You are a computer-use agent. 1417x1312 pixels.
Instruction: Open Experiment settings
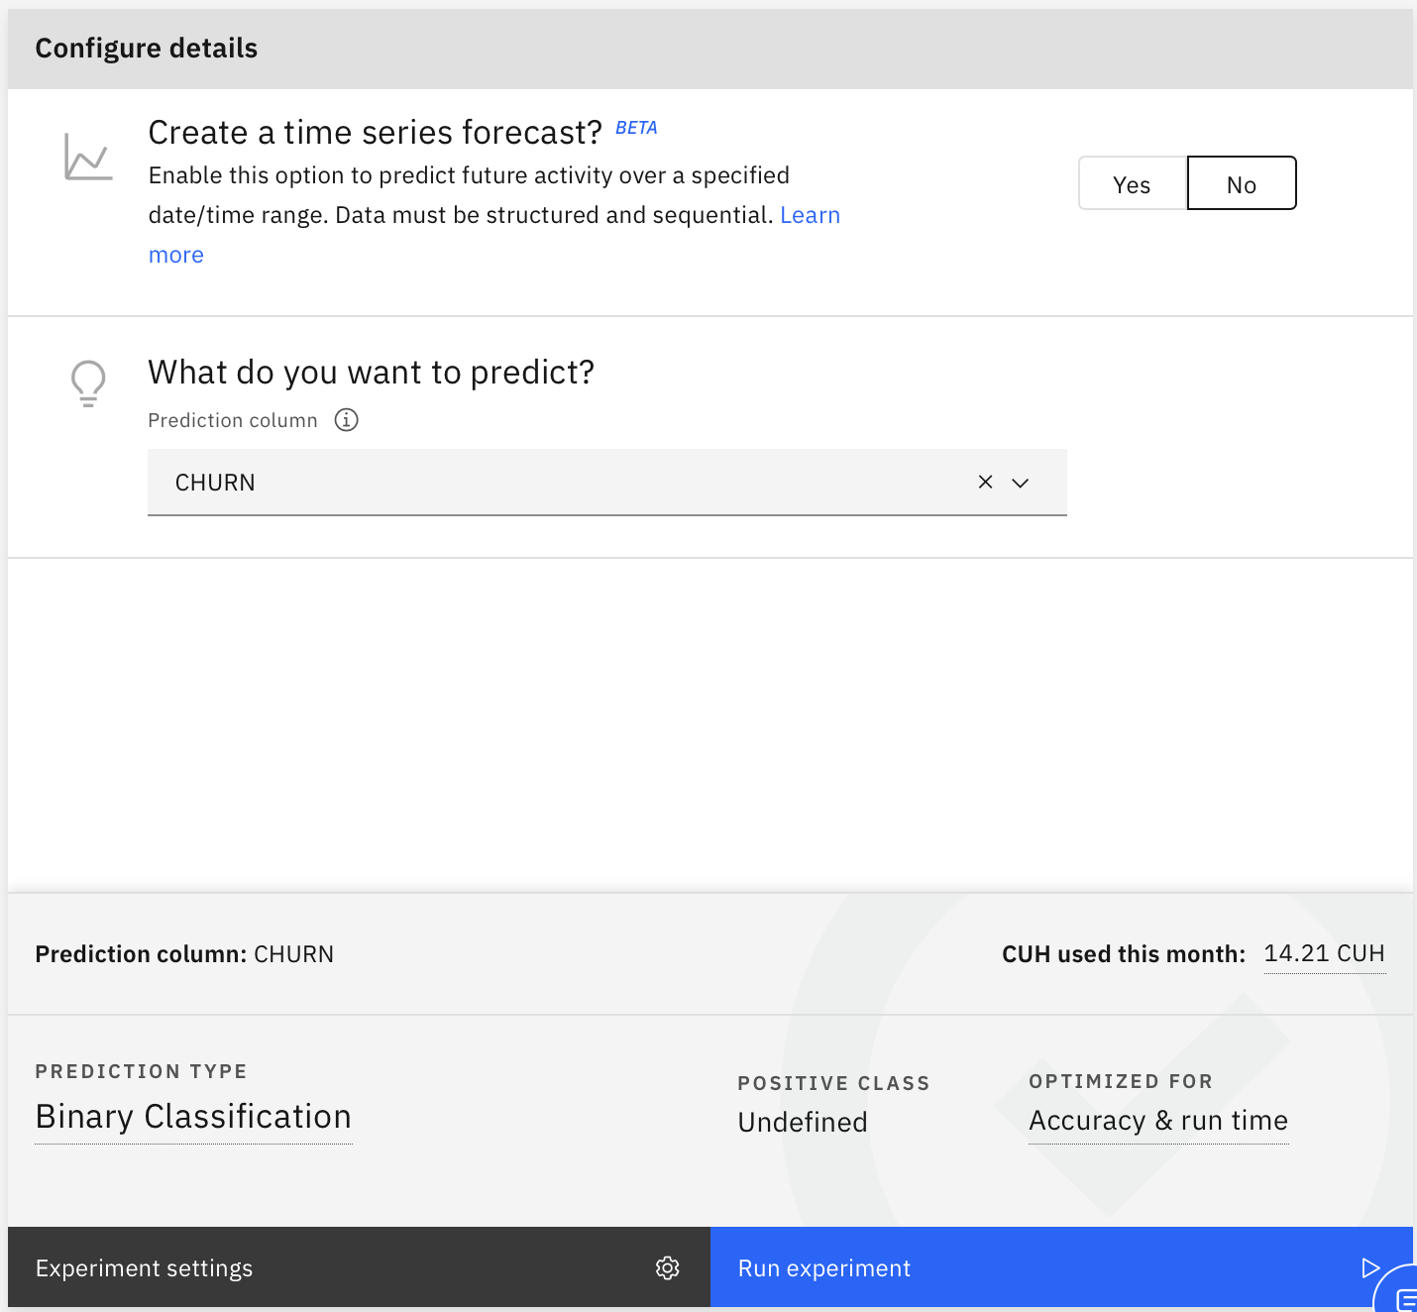coord(359,1267)
